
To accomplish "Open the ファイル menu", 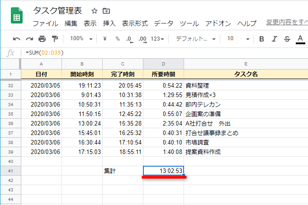I will click(x=46, y=23).
